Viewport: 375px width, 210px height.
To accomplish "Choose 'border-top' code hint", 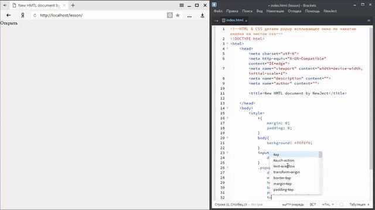I will 295,178.
